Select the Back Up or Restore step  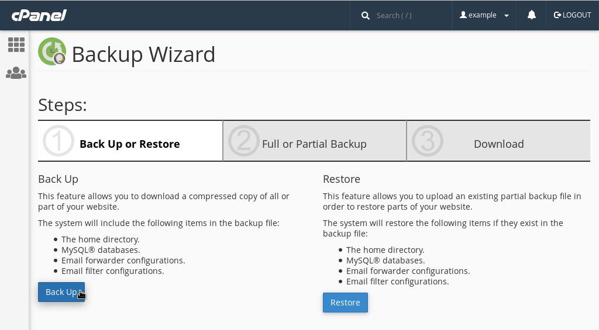click(129, 144)
